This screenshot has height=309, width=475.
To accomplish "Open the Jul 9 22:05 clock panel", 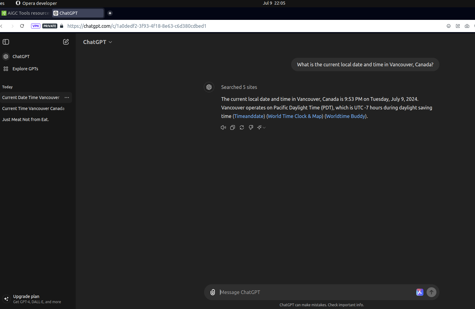I will click(274, 3).
